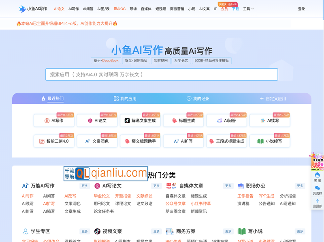
Task: Open 智能二创4.0 app tile
Action: (x=54, y=141)
